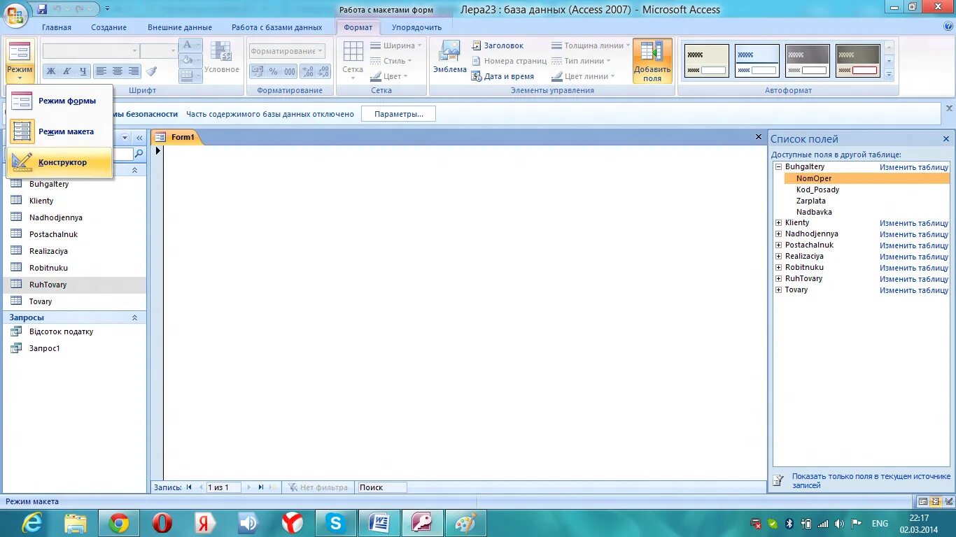Image resolution: width=956 pixels, height=537 pixels.
Task: Switch to the Создание tab
Action: (x=109, y=27)
